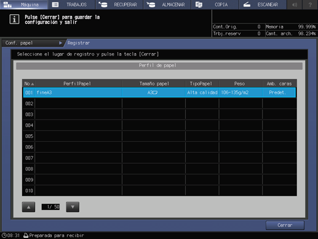Click the Cont.Orig. counter
The height and width of the screenshot is (239, 318).
click(237, 26)
